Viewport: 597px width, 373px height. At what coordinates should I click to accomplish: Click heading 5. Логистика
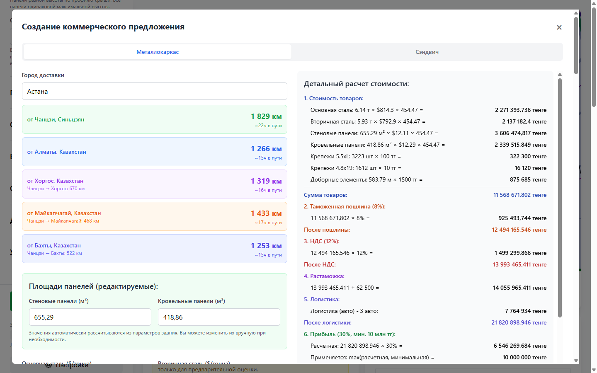(322, 299)
